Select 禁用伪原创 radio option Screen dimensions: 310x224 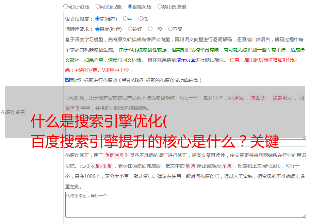tap(160, 6)
